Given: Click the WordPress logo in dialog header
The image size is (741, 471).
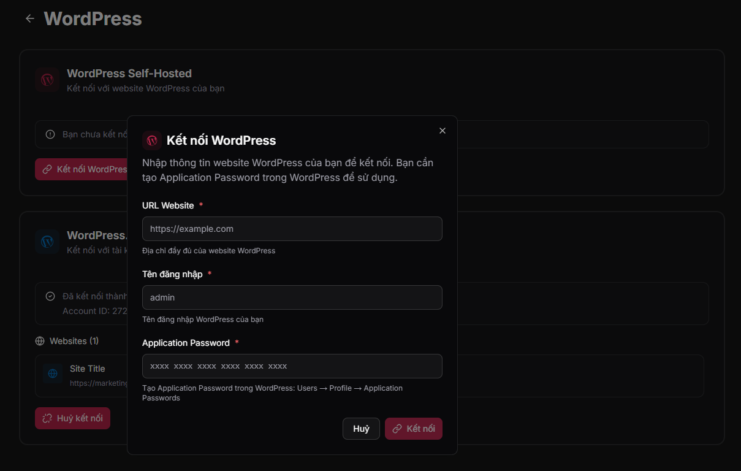Looking at the screenshot, I should [152, 140].
